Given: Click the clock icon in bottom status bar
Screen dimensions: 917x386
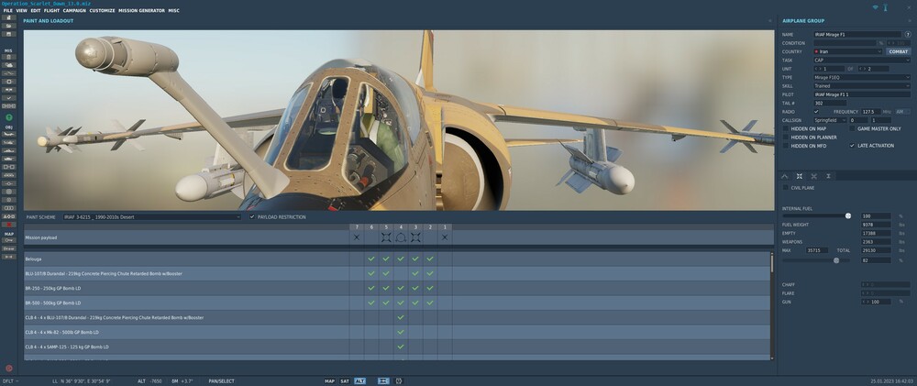Looking at the screenshot, I should point(400,380).
